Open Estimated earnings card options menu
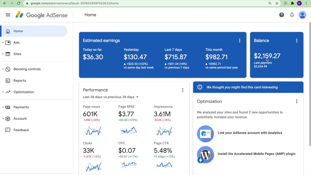This screenshot has height=175, width=311. [x=240, y=41]
